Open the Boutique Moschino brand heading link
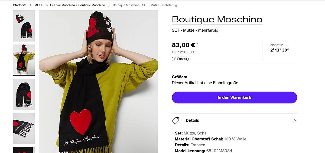The image size is (325, 153). (x=217, y=19)
